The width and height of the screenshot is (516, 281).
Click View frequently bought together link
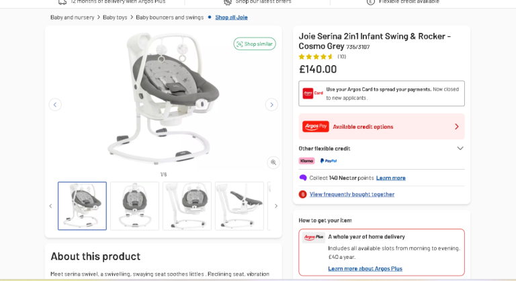[351, 194]
